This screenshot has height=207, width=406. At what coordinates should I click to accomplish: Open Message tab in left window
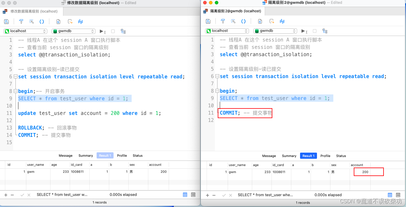pos(66,156)
